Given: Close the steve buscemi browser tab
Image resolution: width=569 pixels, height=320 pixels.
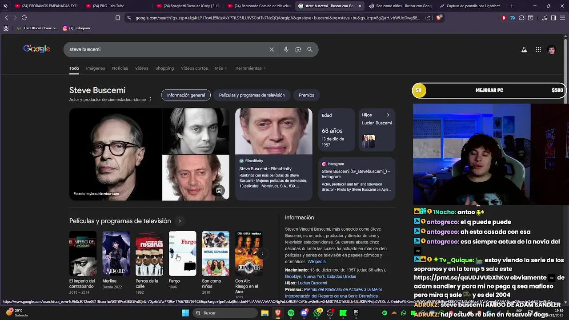Looking at the screenshot, I should click(x=360, y=6).
